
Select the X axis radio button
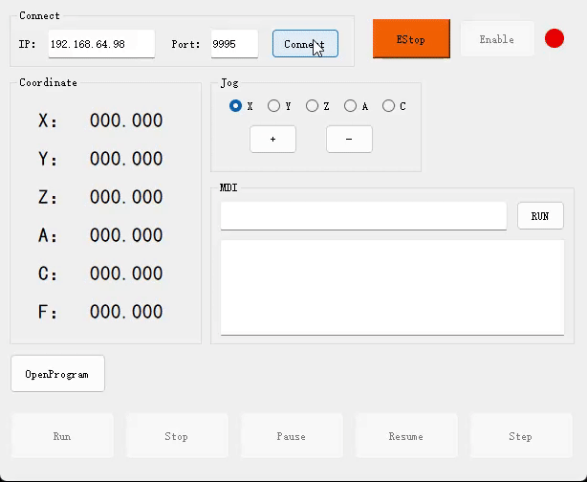236,106
